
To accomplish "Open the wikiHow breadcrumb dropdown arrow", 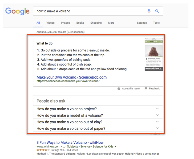I will (115, 147).
